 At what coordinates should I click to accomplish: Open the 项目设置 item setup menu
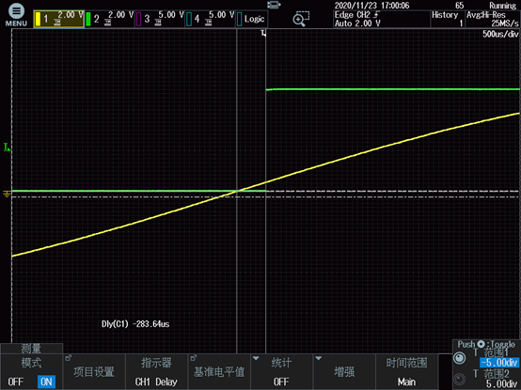click(94, 372)
